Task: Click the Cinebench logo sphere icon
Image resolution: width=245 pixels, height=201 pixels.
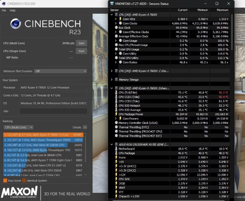Action: (16, 23)
